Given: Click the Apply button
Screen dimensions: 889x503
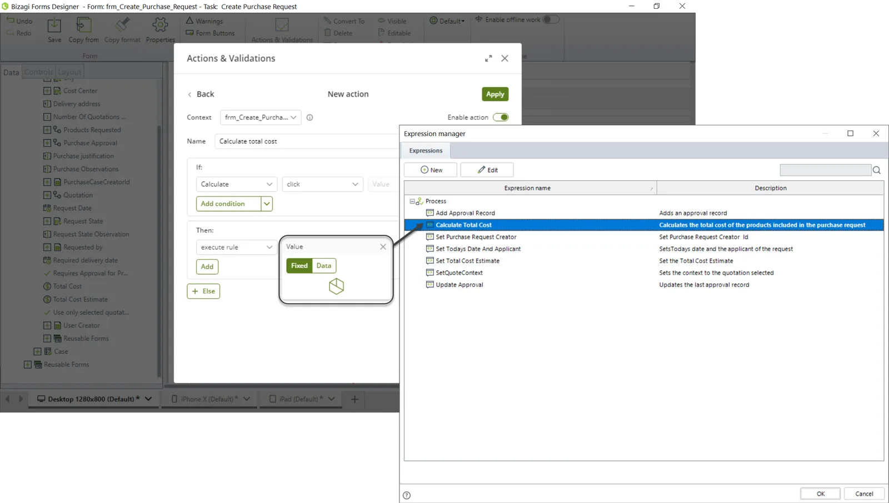Looking at the screenshot, I should click(x=495, y=94).
